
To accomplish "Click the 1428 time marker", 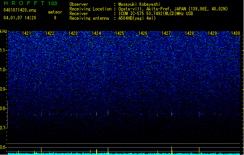I will pyautogui.click(x=189, y=33).
